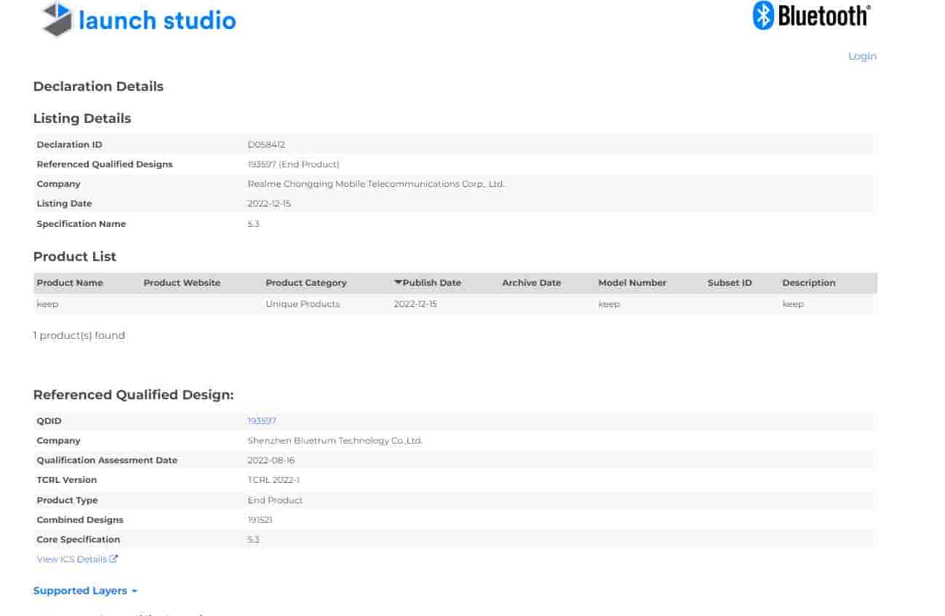Sort by Product Website column header
Image resolution: width=945 pixels, height=616 pixels.
pos(182,282)
